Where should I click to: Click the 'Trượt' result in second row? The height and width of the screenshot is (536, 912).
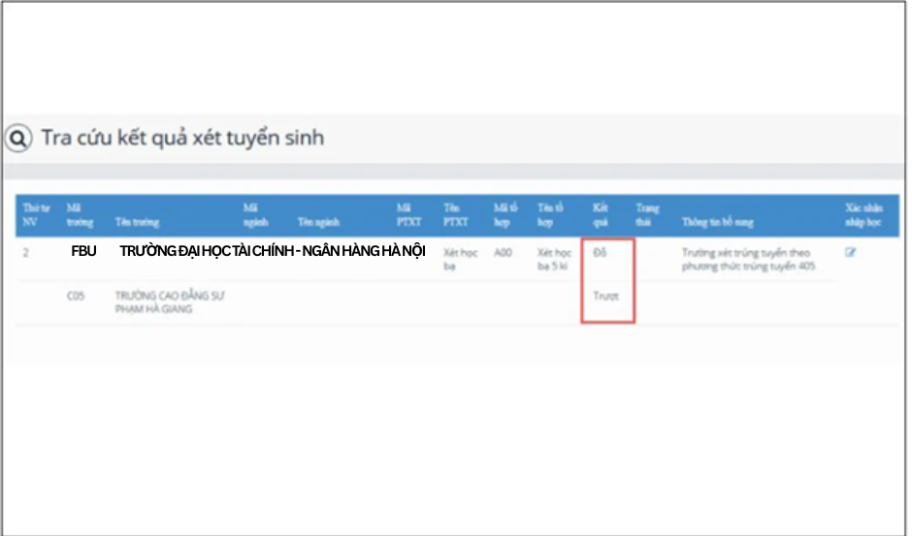(605, 296)
